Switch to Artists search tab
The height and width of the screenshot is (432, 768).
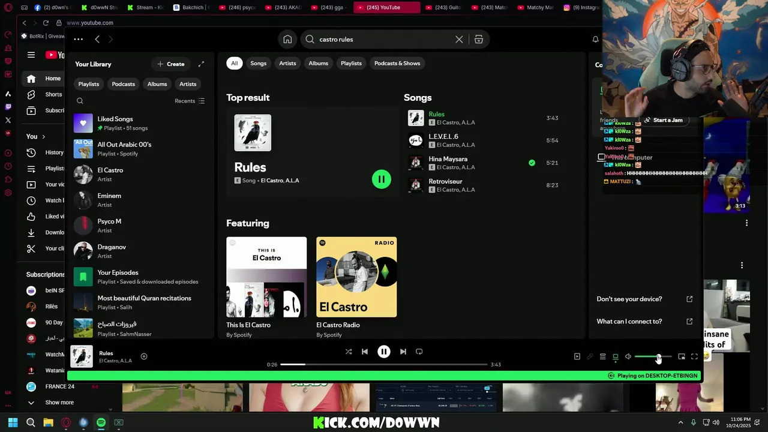[x=287, y=63]
